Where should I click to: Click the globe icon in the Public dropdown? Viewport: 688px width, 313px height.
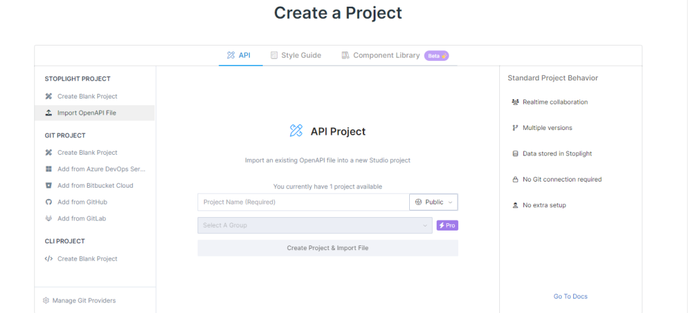click(418, 202)
